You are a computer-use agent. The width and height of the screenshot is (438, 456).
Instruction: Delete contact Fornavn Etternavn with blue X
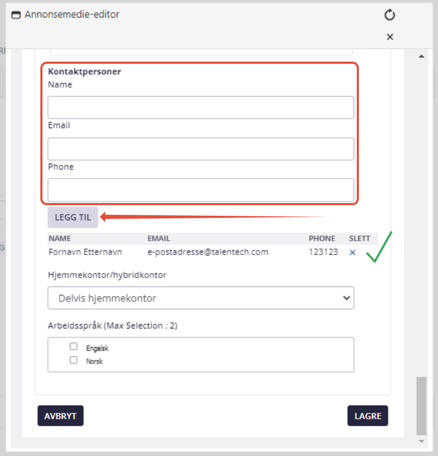click(353, 252)
